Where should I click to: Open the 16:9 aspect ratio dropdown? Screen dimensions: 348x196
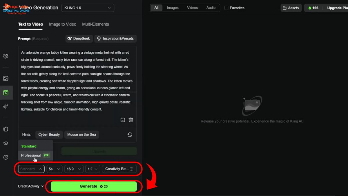click(x=74, y=169)
